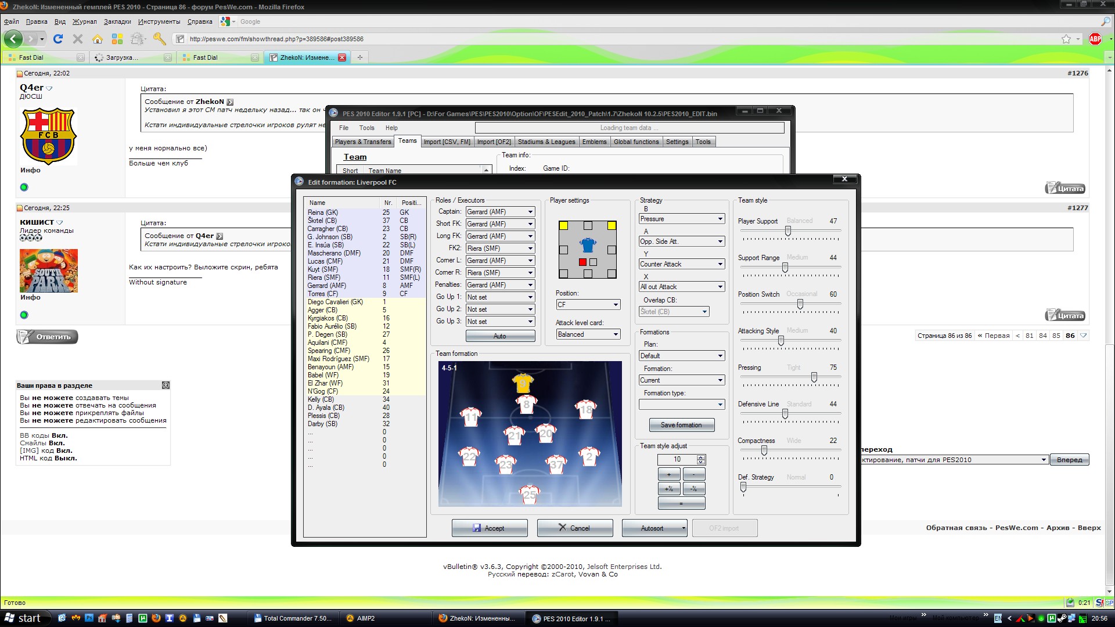Screen dimensions: 1115x627
Task: Select goalkeeper shirt 25 on the pitch
Action: 529,495
